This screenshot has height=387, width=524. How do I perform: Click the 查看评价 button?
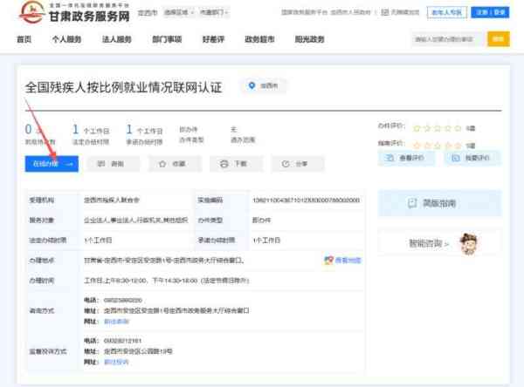click(407, 158)
